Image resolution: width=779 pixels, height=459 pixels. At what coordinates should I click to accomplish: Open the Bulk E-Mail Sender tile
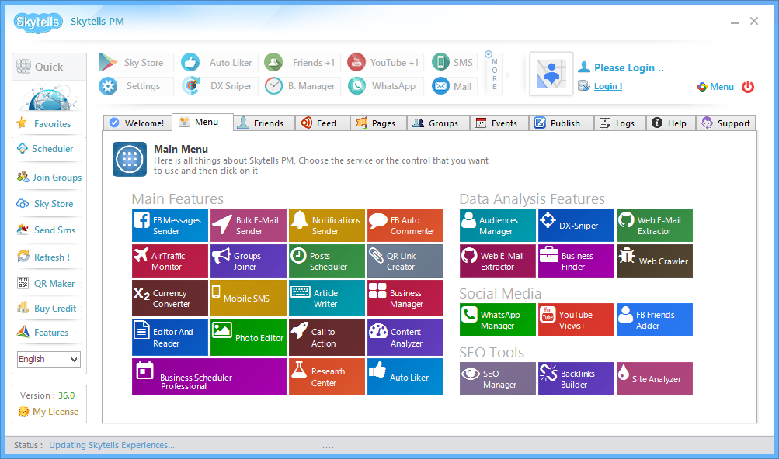click(x=249, y=226)
